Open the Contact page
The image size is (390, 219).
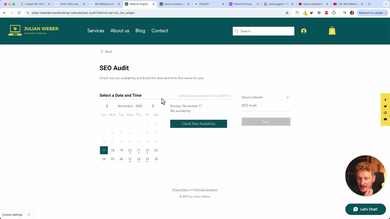[x=160, y=31]
